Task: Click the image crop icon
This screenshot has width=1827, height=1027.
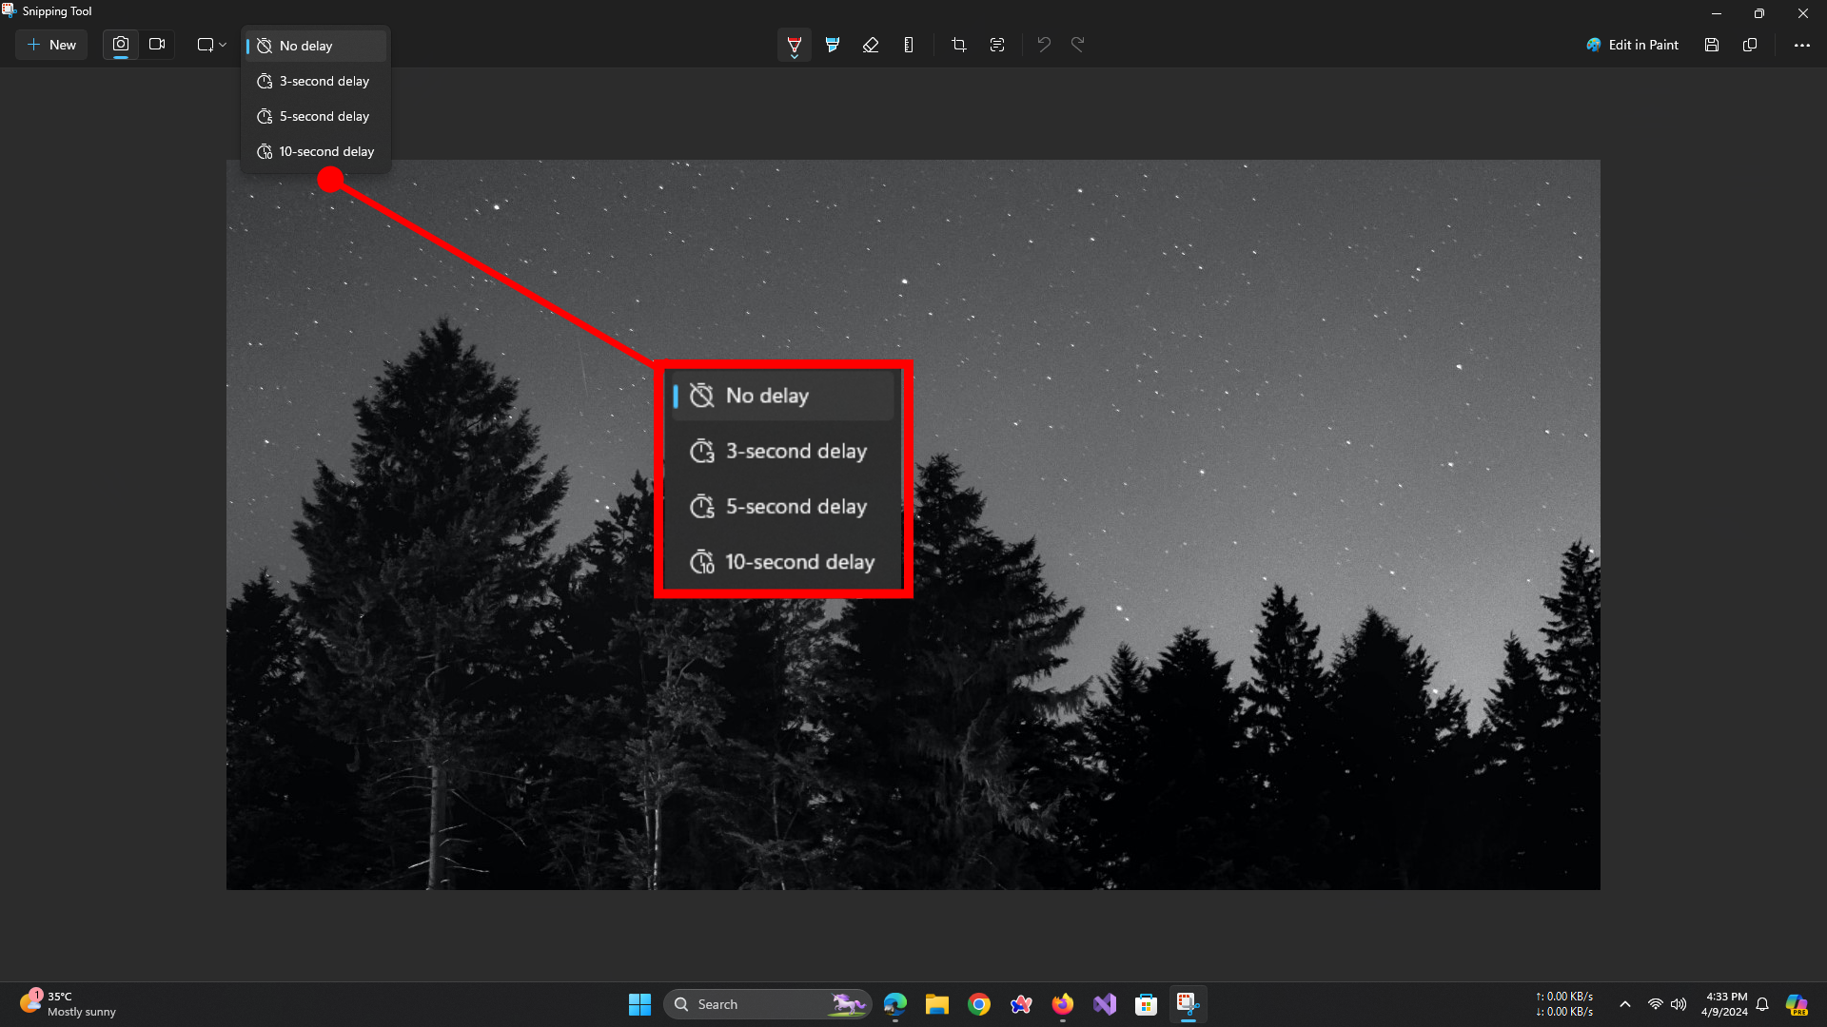Action: coord(958,45)
